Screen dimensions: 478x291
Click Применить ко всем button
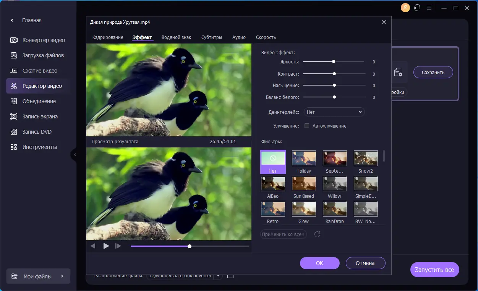(284, 234)
